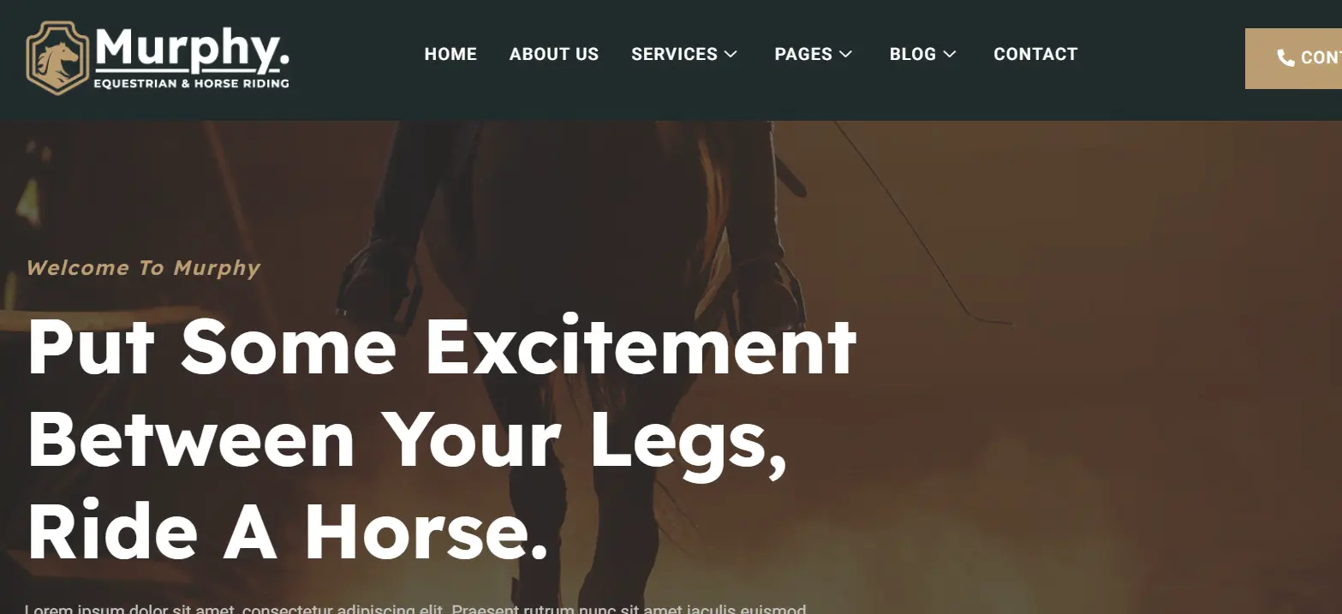Viewport: 1342px width, 614px height.
Task: Click the Lorem ipsum paragraph text
Action: coord(415,609)
